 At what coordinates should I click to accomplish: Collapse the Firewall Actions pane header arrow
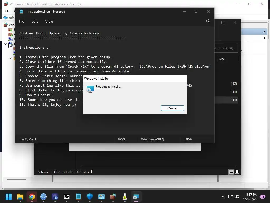pyautogui.click(x=264, y=32)
